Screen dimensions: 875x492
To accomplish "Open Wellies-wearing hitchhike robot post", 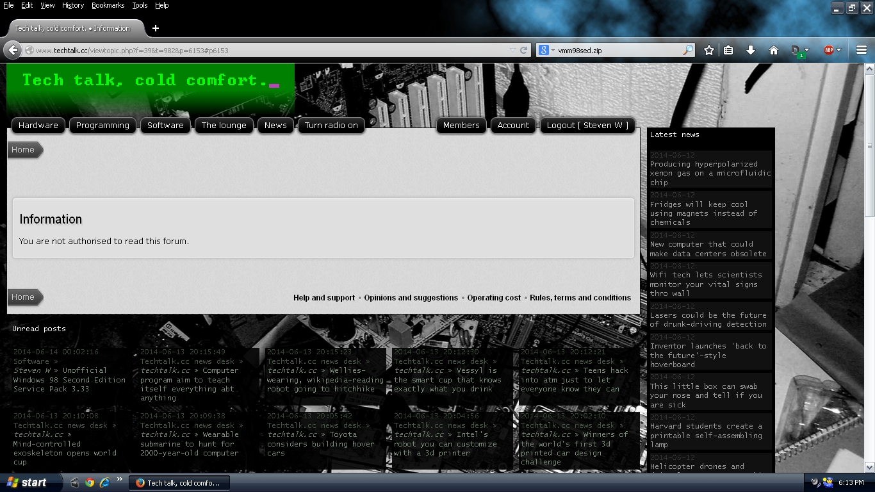I will coord(325,379).
